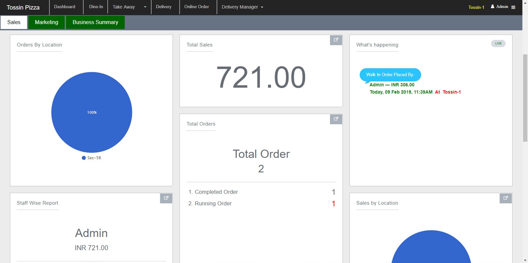Open the Delivery menu item

(164, 7)
